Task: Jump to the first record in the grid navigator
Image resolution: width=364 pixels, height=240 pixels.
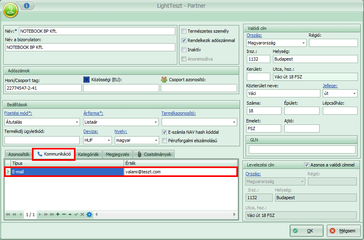Action: (x=8, y=214)
